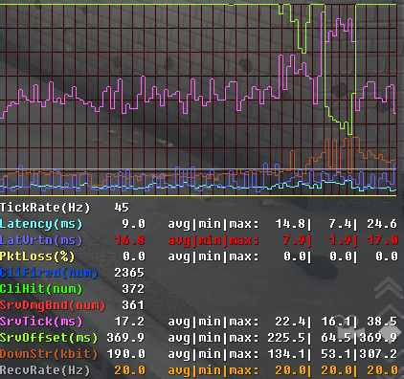Click the DownStr maximum value 307.2
The width and height of the screenshot is (404, 379).
378,354
